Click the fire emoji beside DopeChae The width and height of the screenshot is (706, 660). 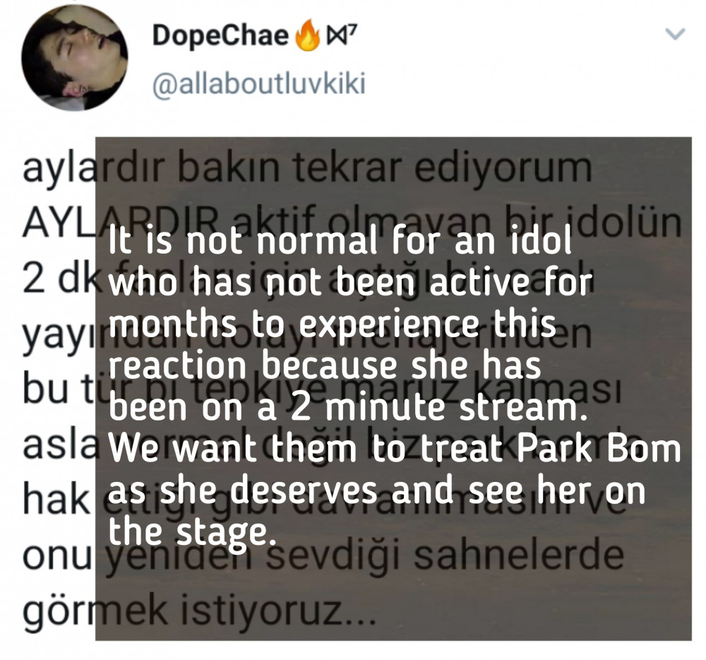click(x=306, y=35)
